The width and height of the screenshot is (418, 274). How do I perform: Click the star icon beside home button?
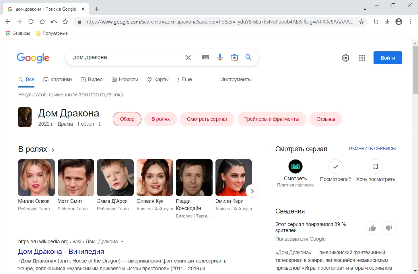tap(65, 22)
